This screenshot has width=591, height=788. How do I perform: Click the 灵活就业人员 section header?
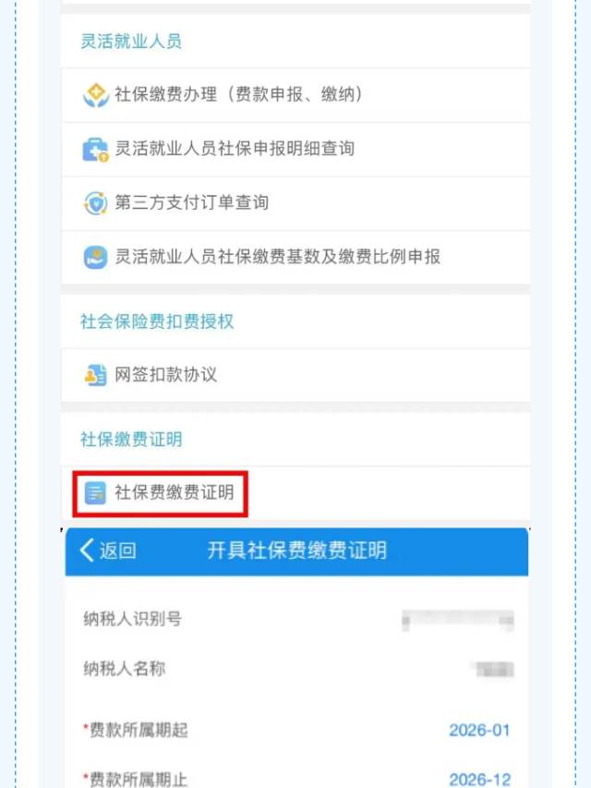pos(130,41)
